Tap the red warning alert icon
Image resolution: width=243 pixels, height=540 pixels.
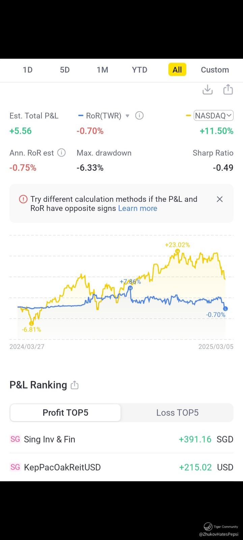pyautogui.click(x=23, y=199)
